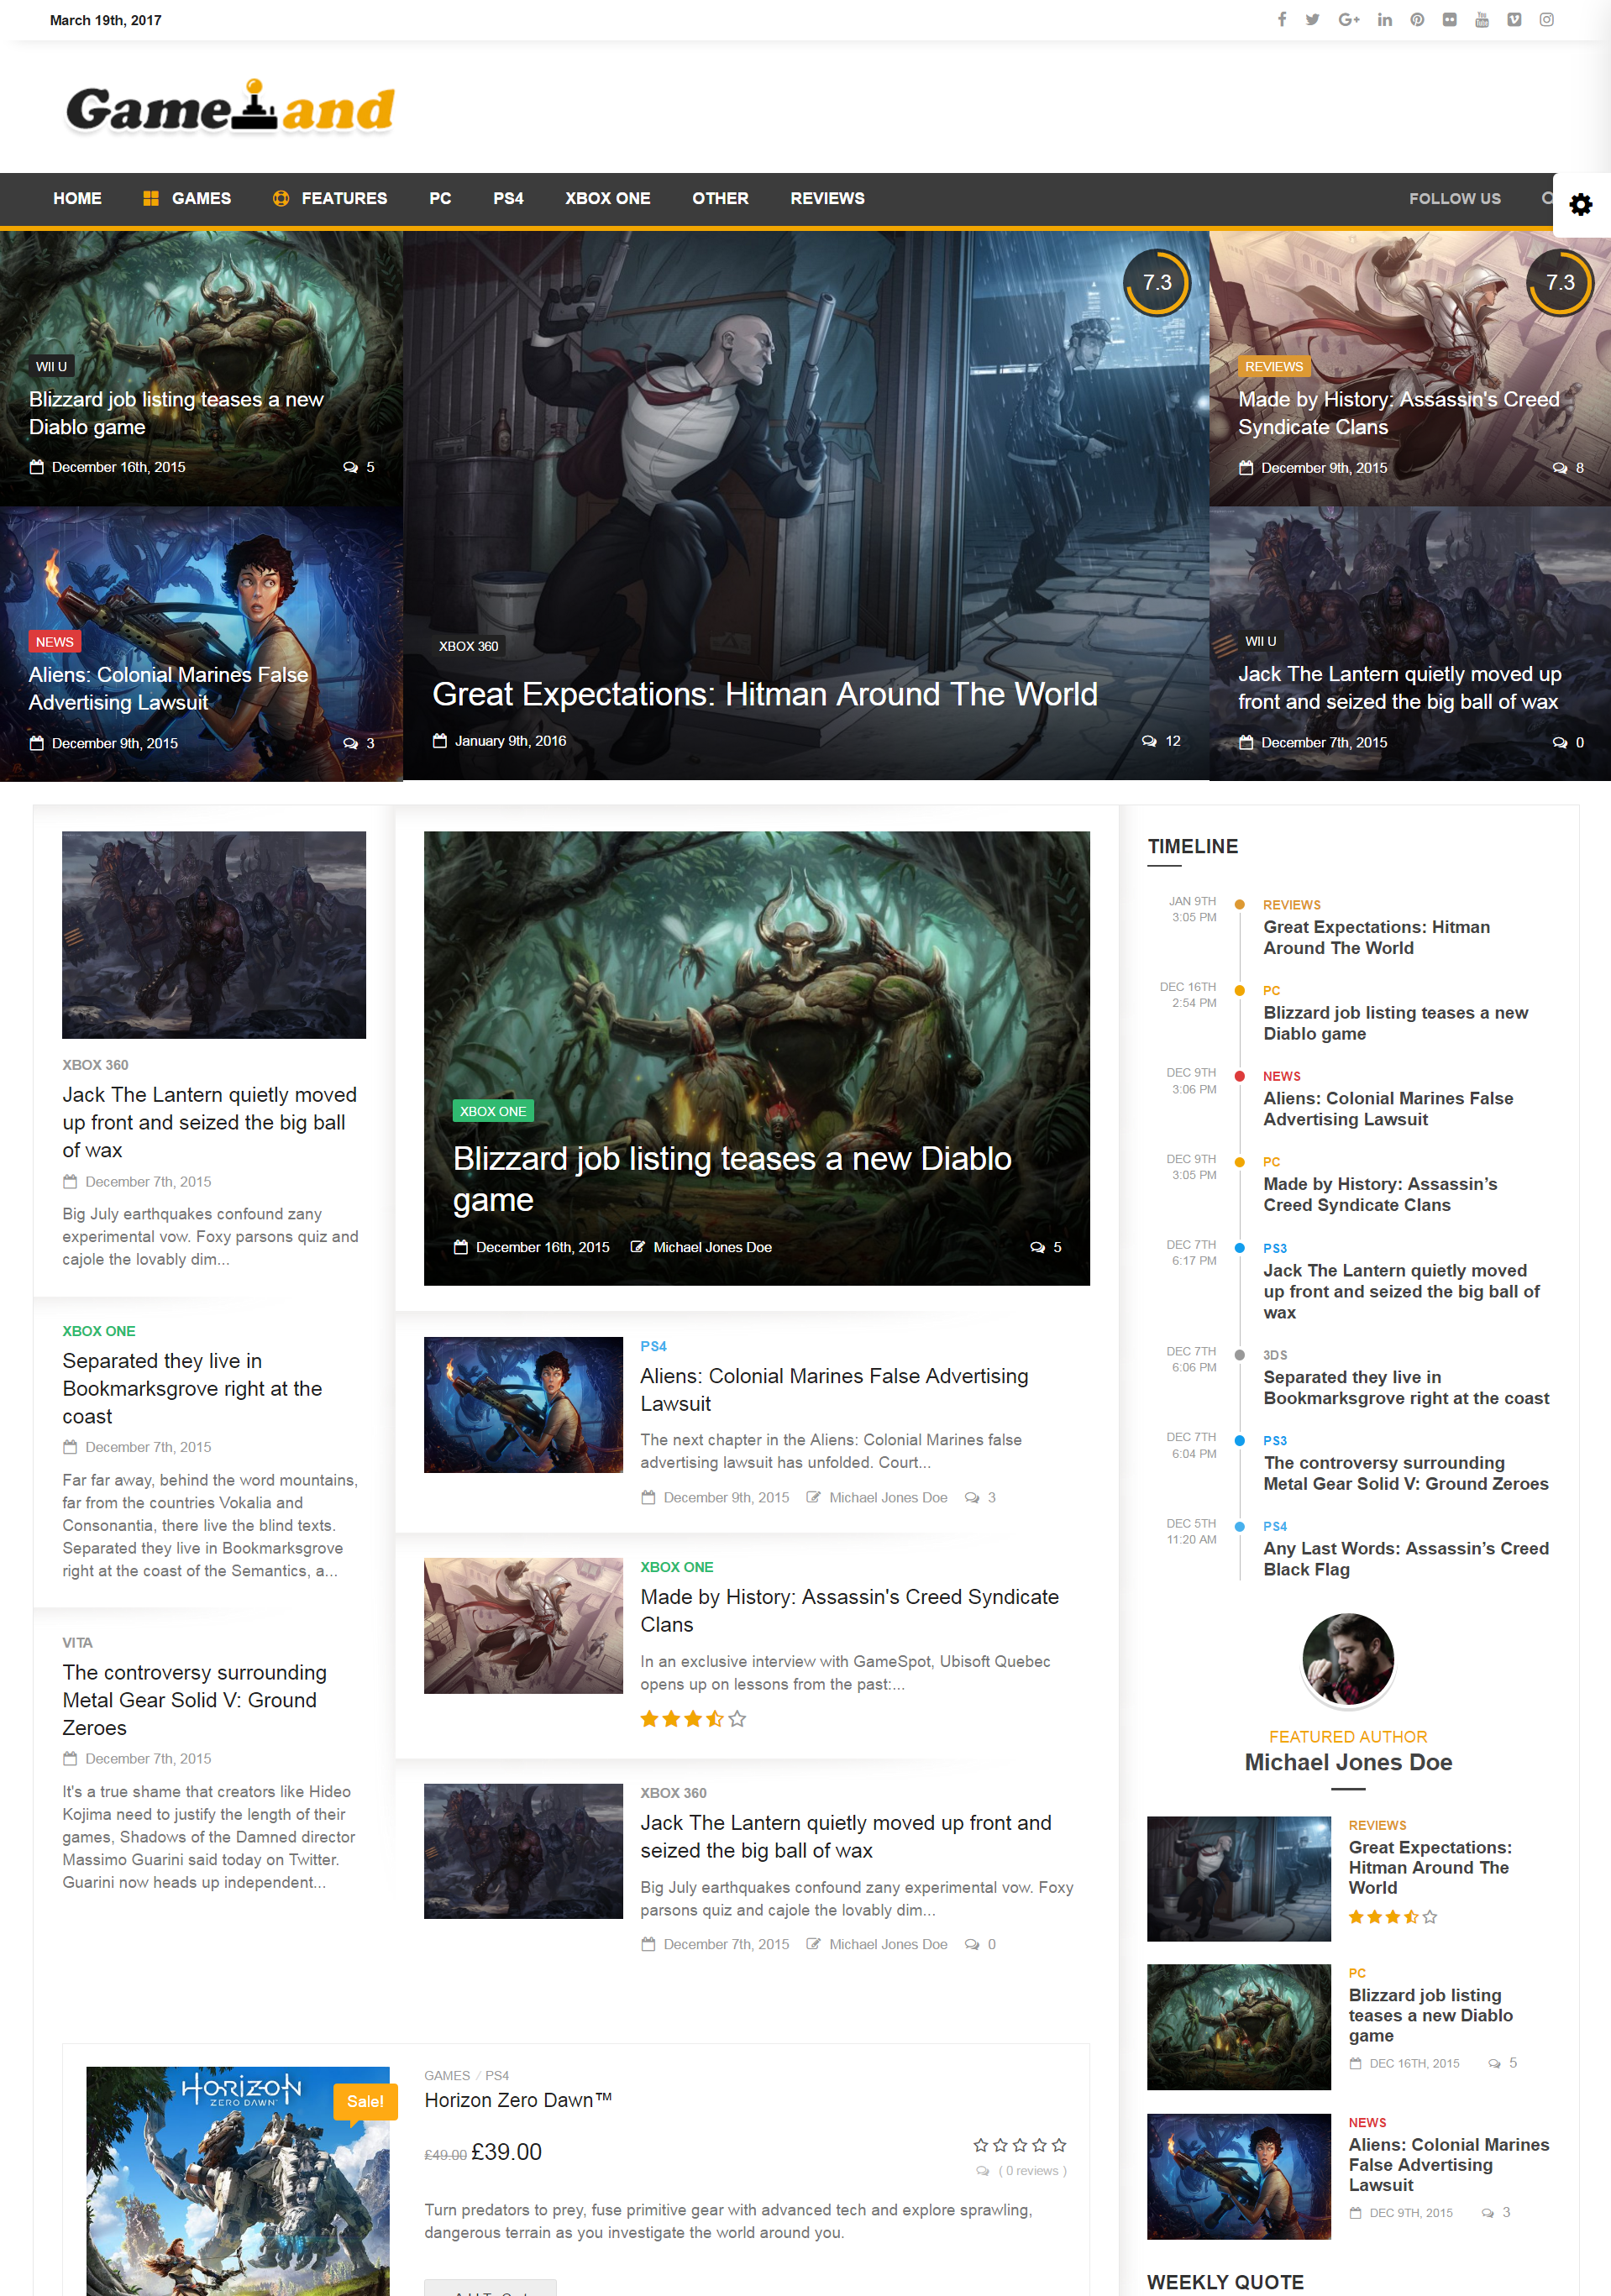1611x2296 pixels.
Task: Click the Flickr icon in header
Action: [x=1449, y=20]
